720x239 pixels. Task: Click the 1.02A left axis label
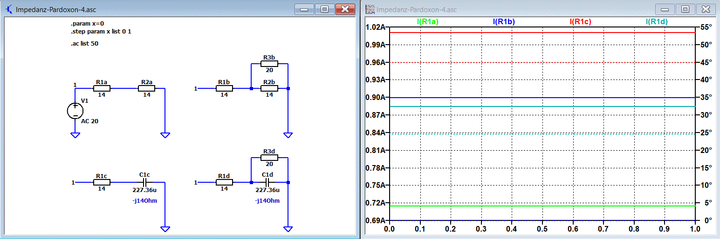[x=376, y=27]
